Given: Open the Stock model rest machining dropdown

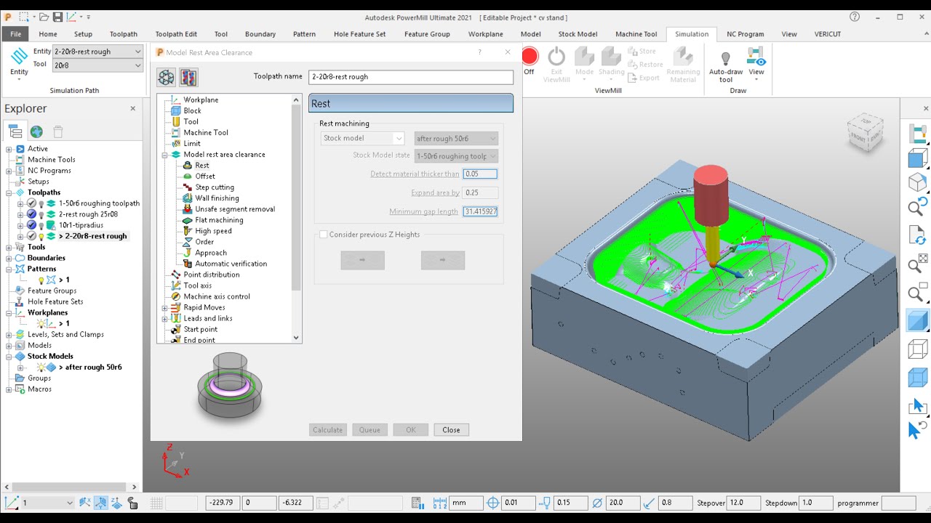Looking at the screenshot, I should (x=362, y=138).
